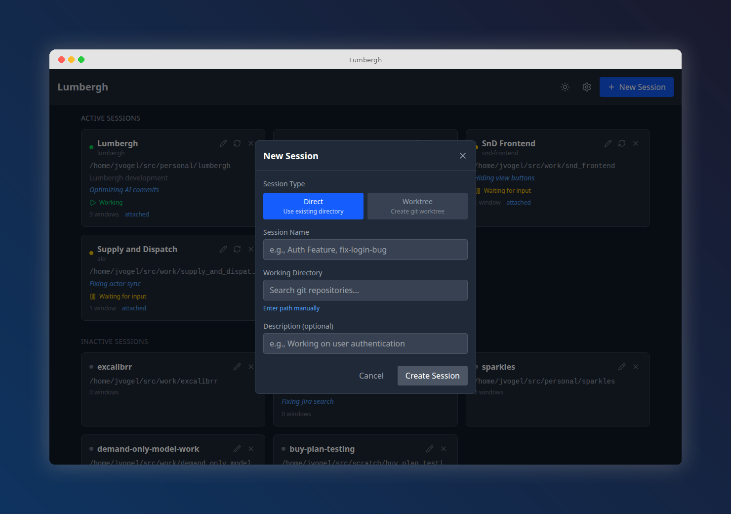Open the settings gear
Image resolution: width=731 pixels, height=514 pixels.
point(586,86)
